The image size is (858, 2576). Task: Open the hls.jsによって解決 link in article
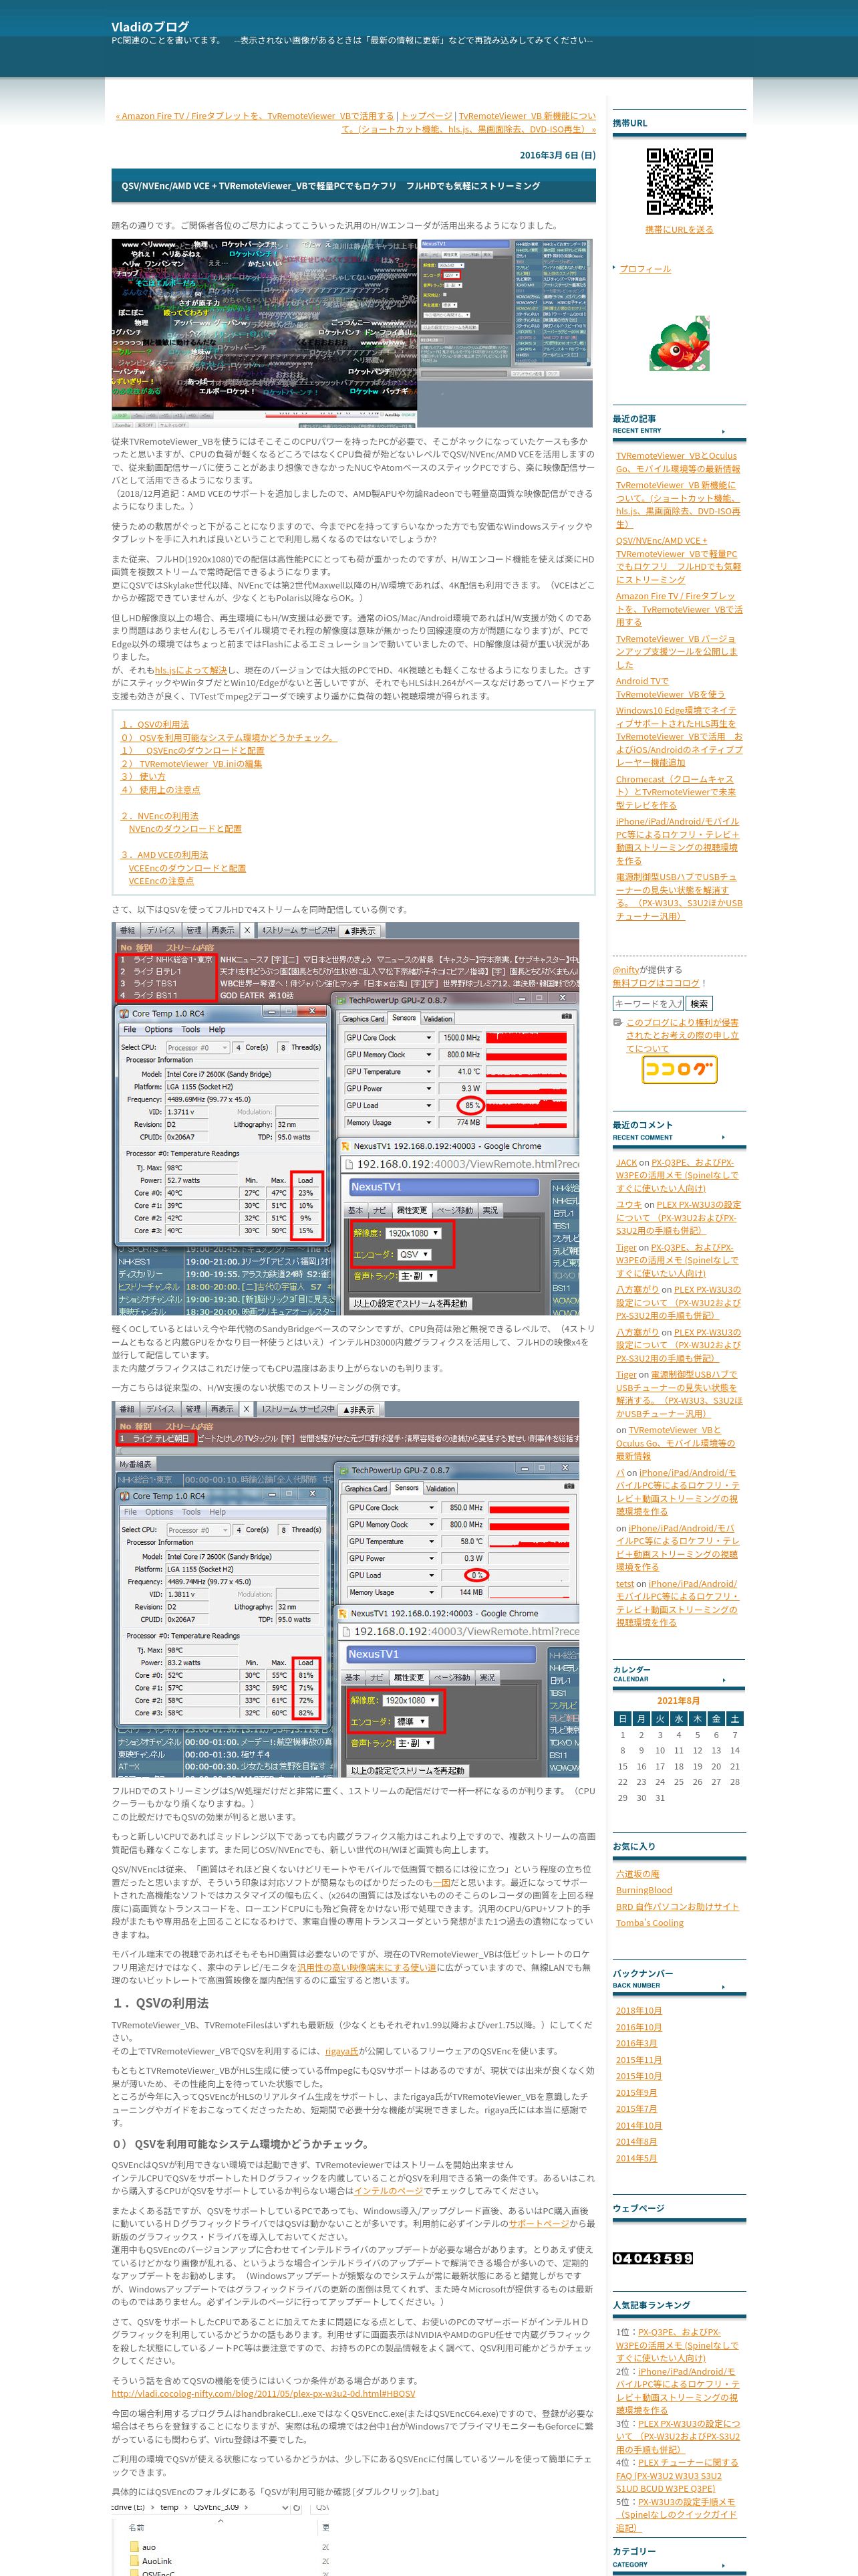click(190, 670)
